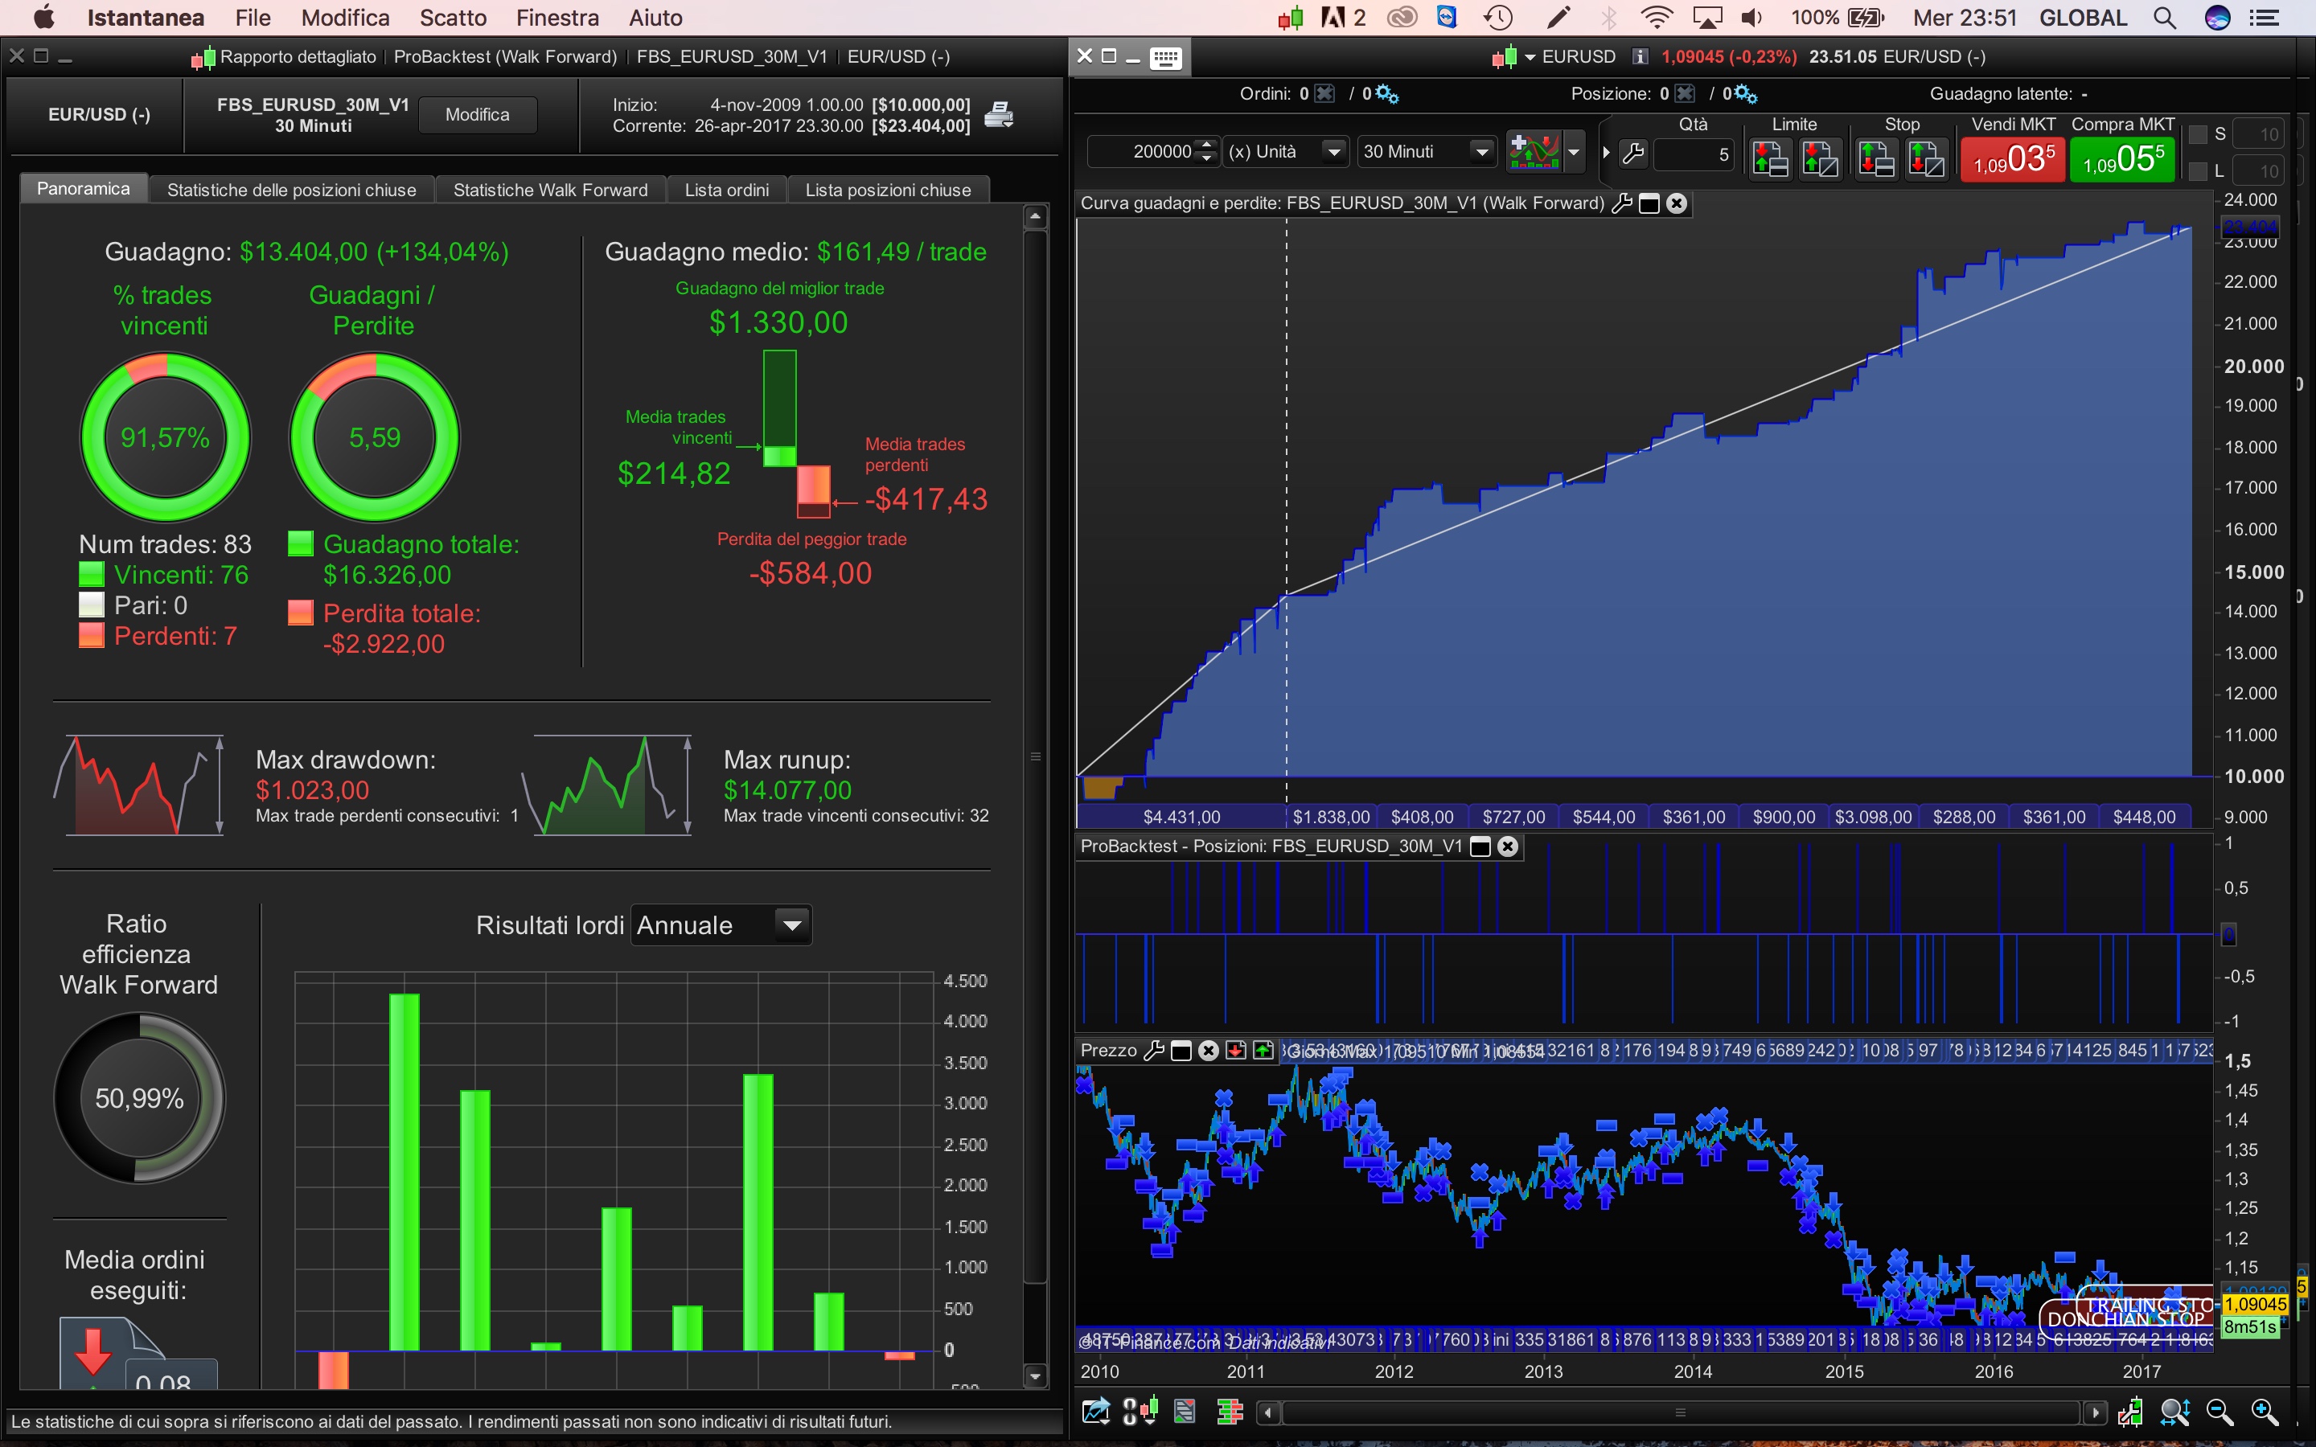Click the Modifica button
The image size is (2316, 1447).
(x=477, y=115)
